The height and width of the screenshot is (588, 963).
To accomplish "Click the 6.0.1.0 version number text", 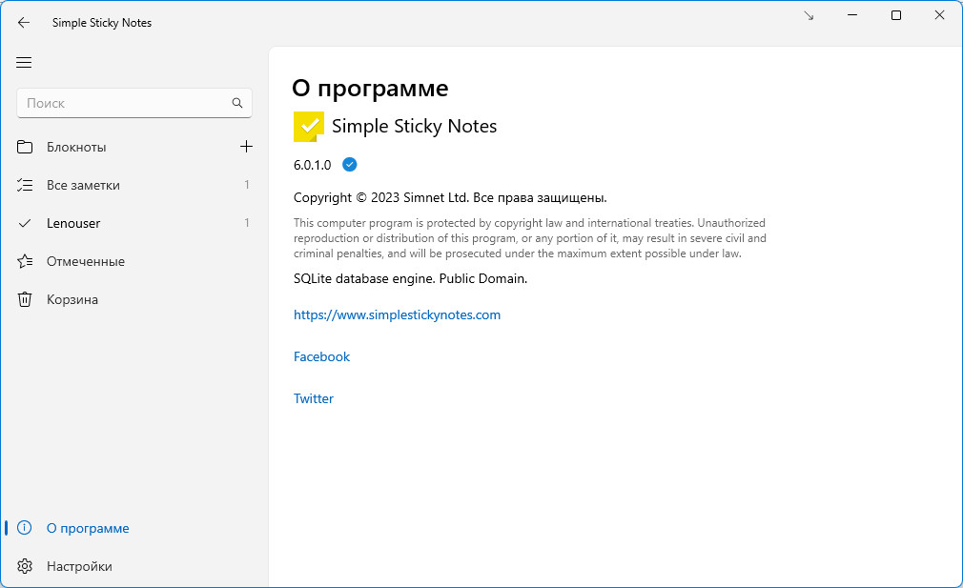I will click(313, 165).
